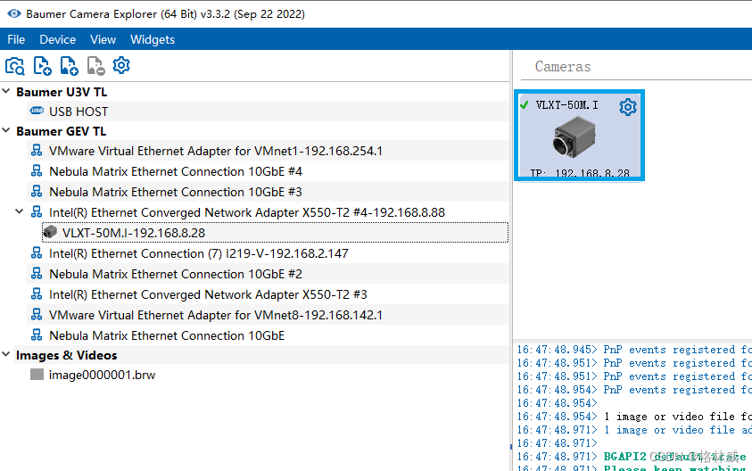Viewport: 752px width, 471px height.
Task: Click network icon of Nebula Matrix 10GbE #3
Action: (x=37, y=192)
